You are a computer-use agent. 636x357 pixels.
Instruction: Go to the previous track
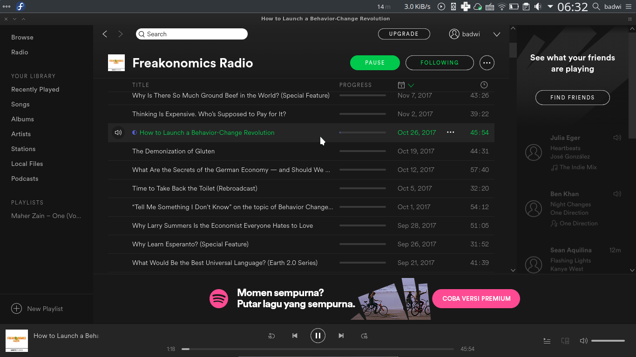pyautogui.click(x=295, y=336)
